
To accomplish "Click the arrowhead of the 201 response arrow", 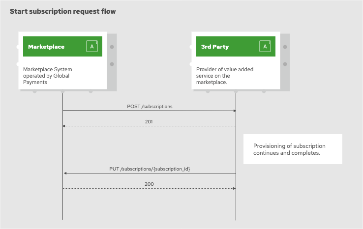I will [64, 126].
